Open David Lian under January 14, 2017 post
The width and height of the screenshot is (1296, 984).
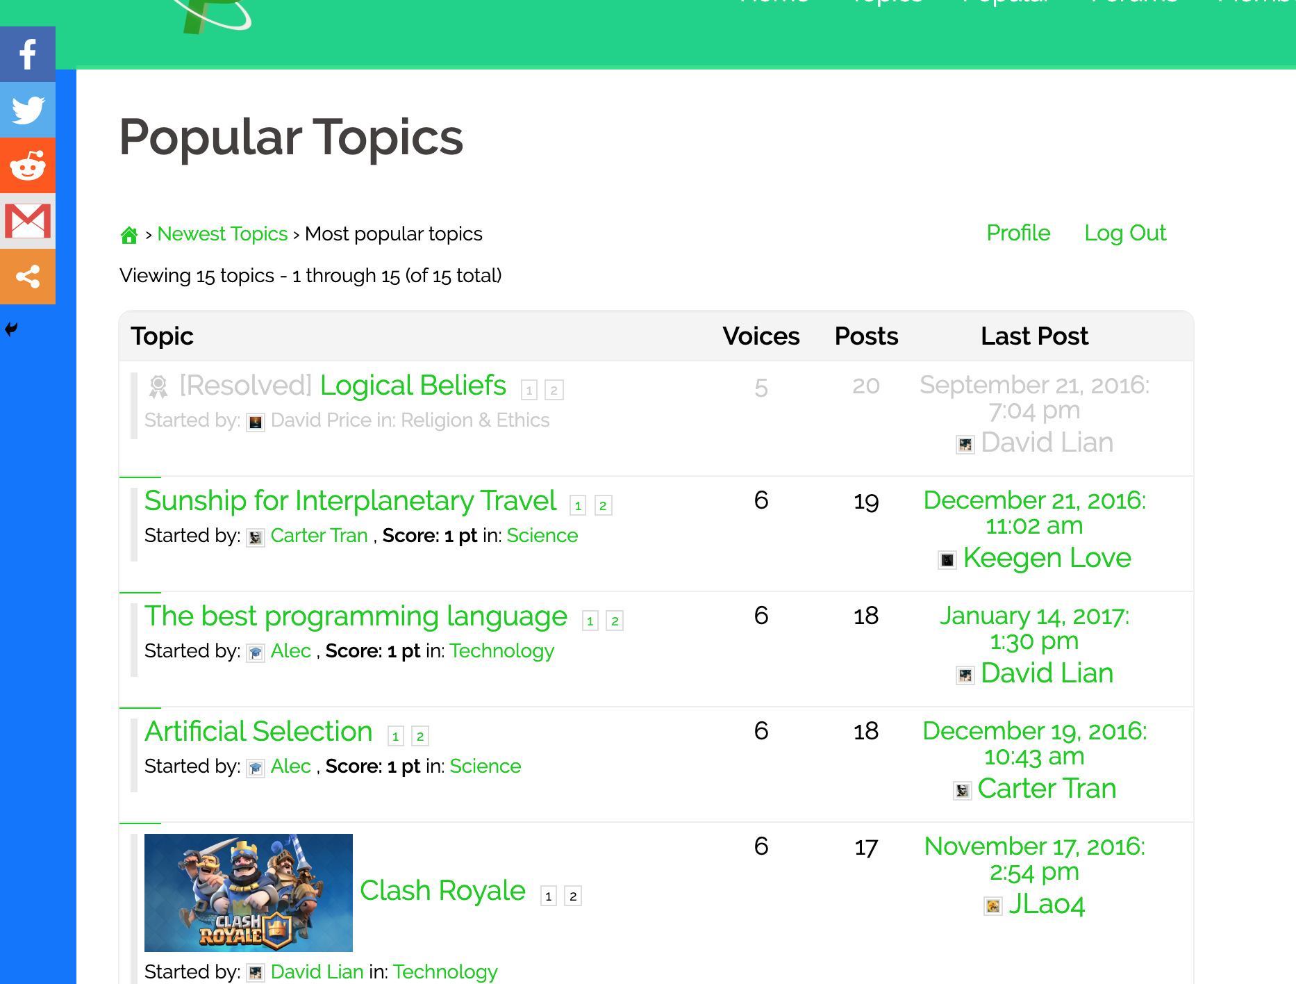[1047, 673]
